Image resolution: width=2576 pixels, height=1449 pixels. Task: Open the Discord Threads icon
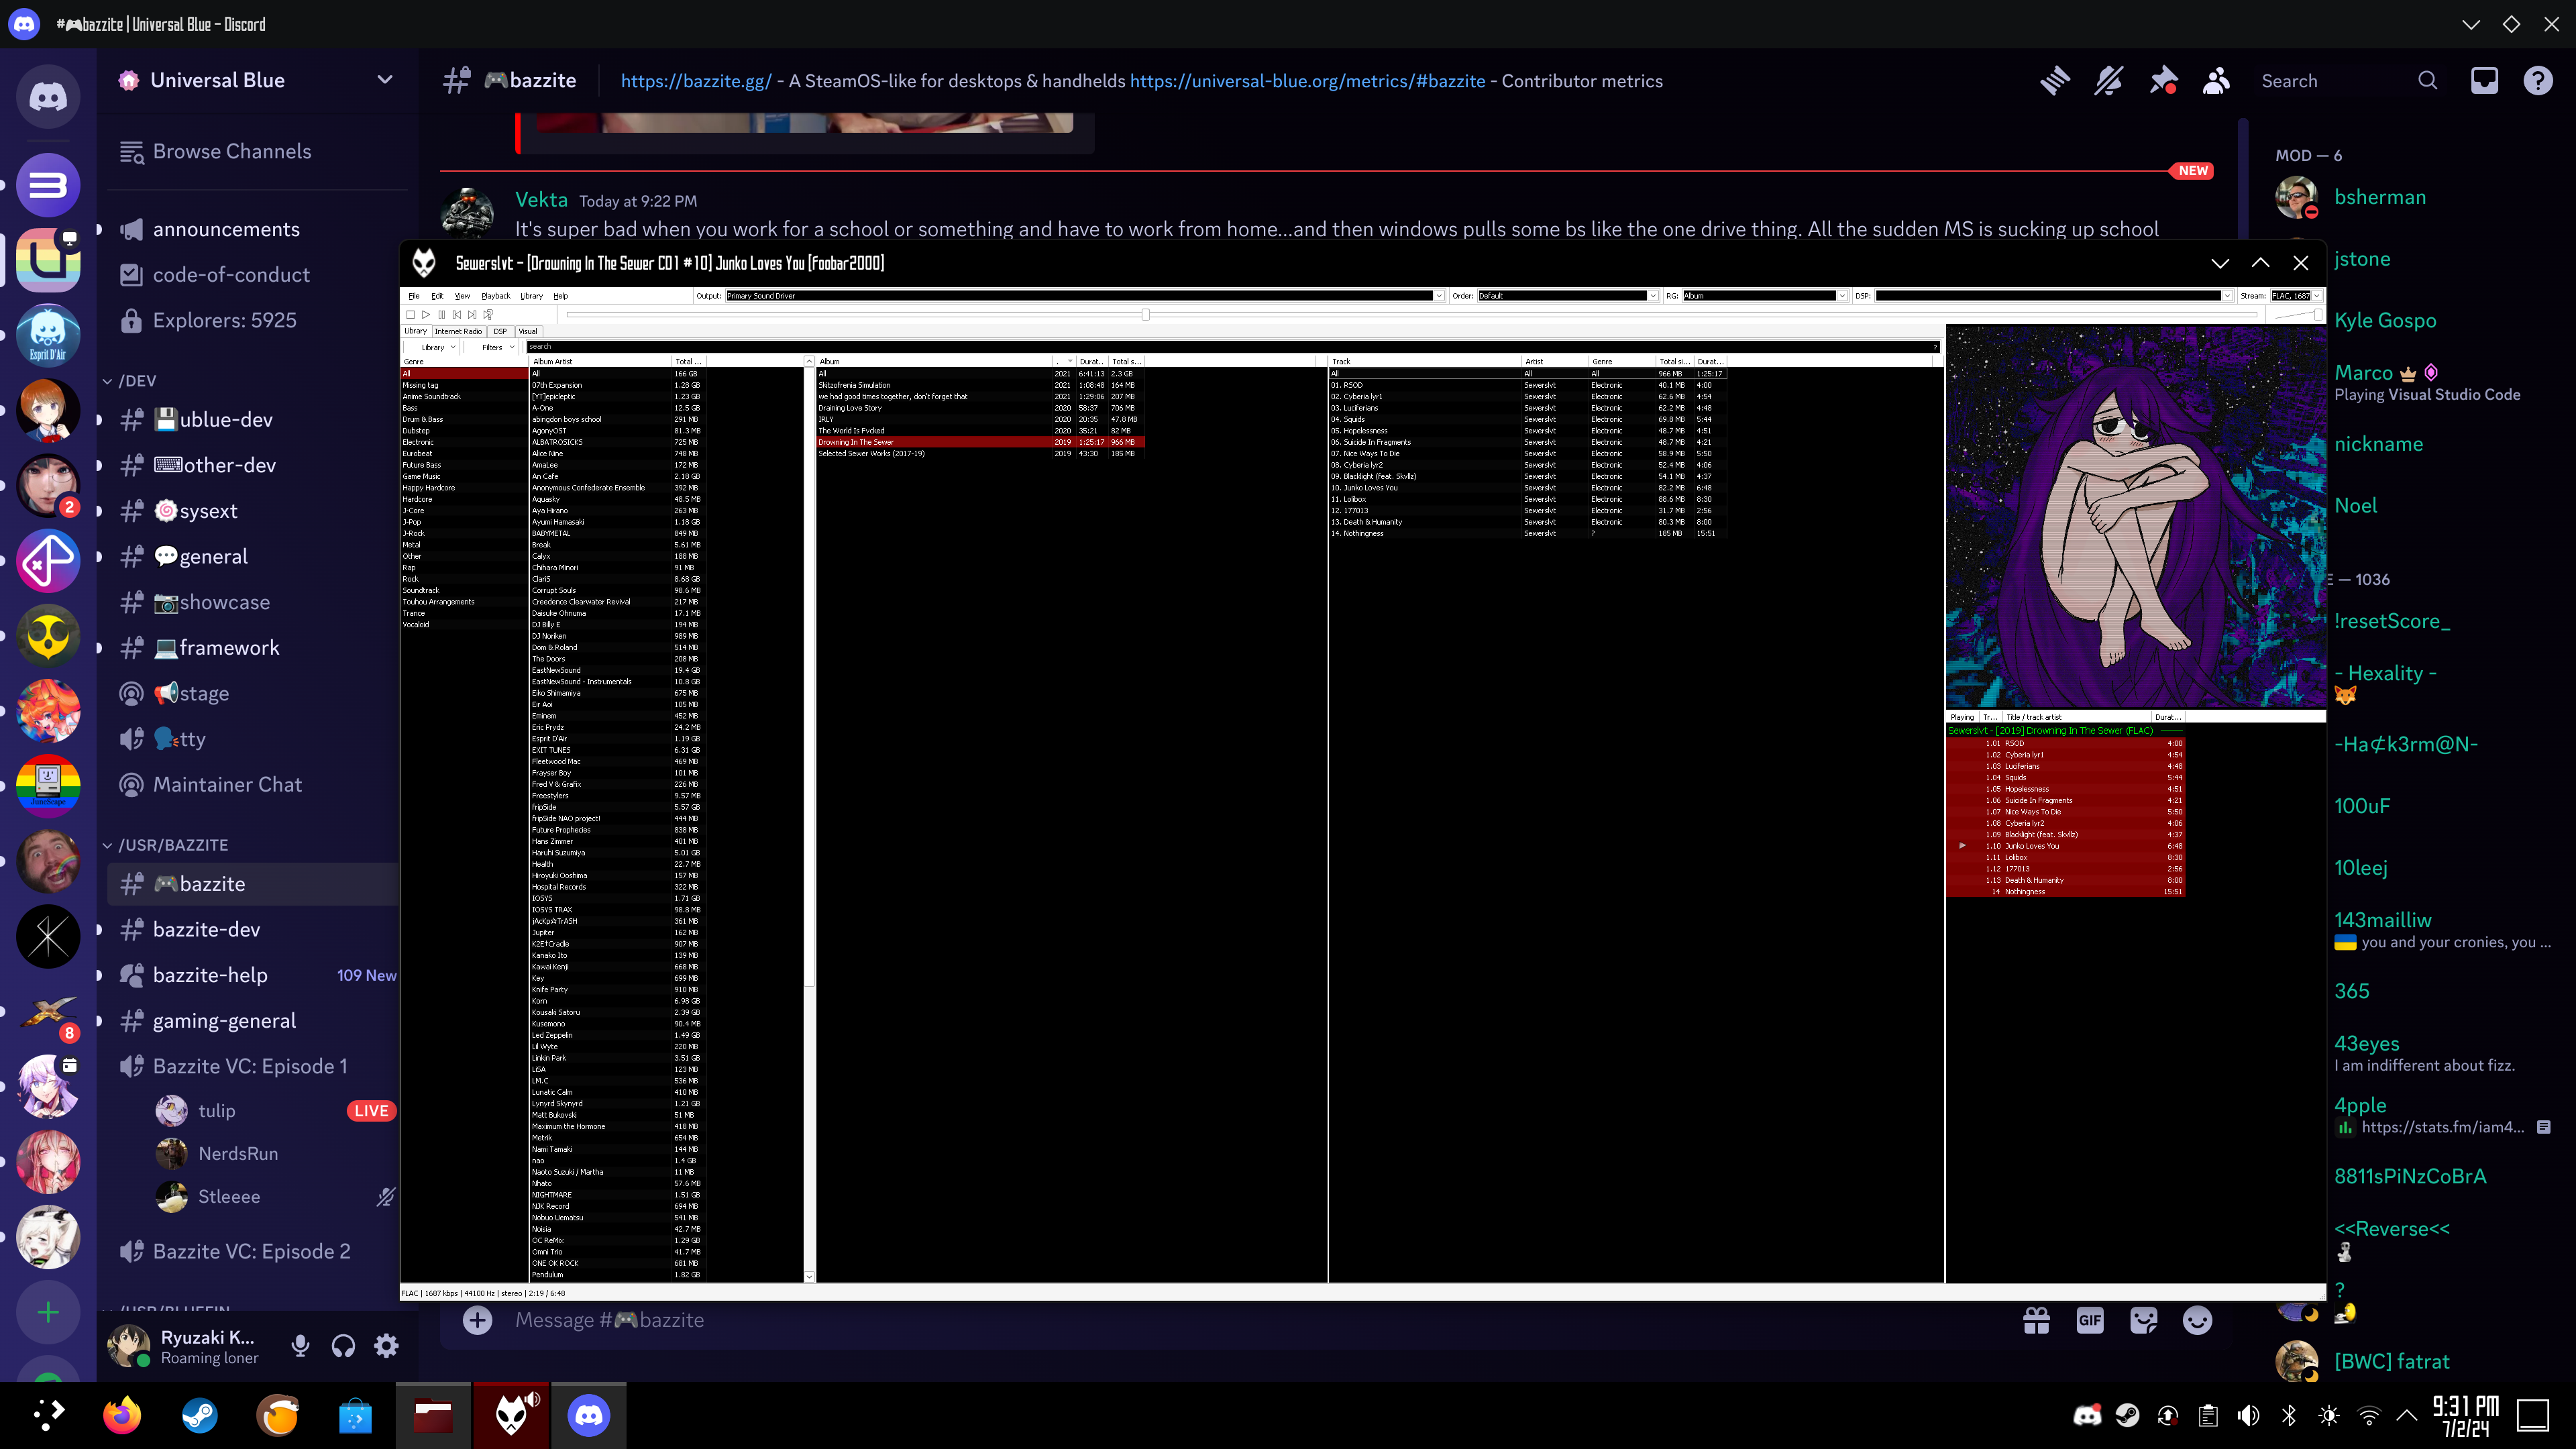[x=2055, y=81]
